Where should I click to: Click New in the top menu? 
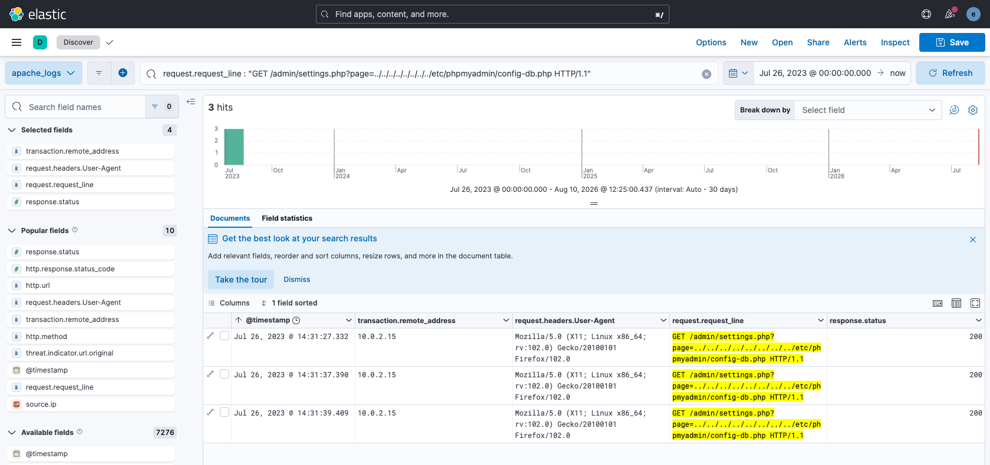[749, 42]
